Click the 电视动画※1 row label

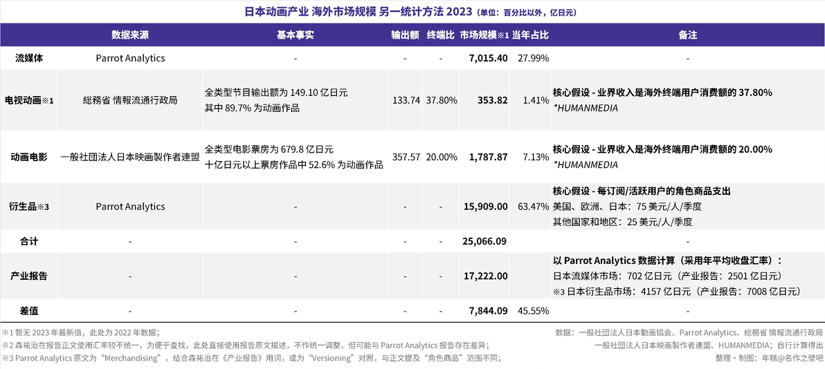pos(29,100)
